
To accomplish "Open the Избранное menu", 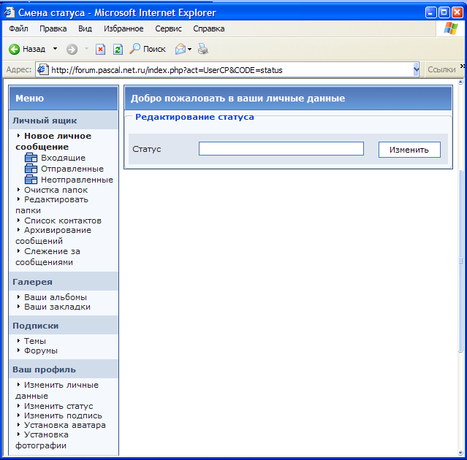I will tap(123, 28).
